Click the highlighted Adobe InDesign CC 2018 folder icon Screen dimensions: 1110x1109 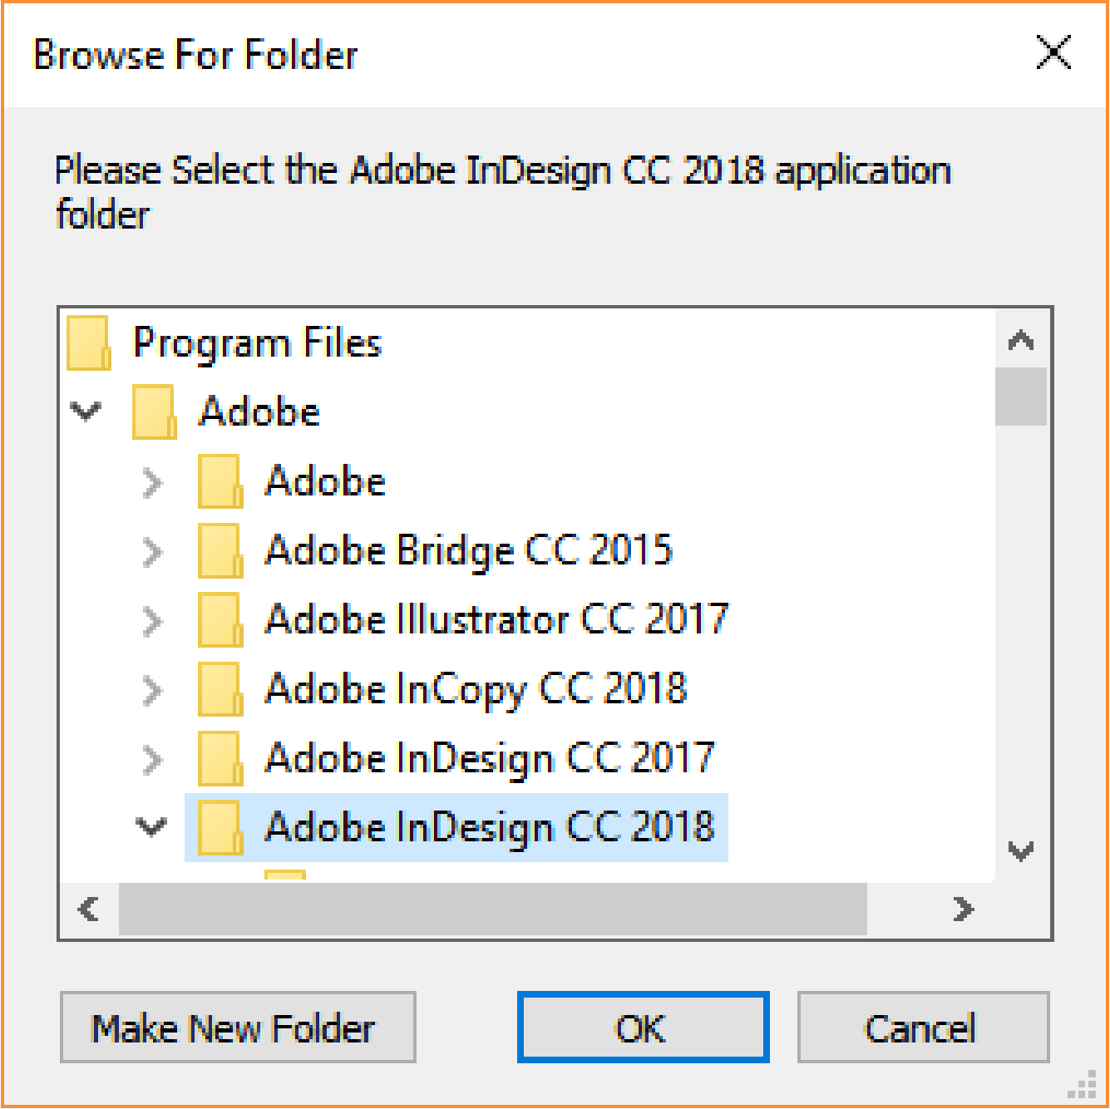(x=220, y=827)
